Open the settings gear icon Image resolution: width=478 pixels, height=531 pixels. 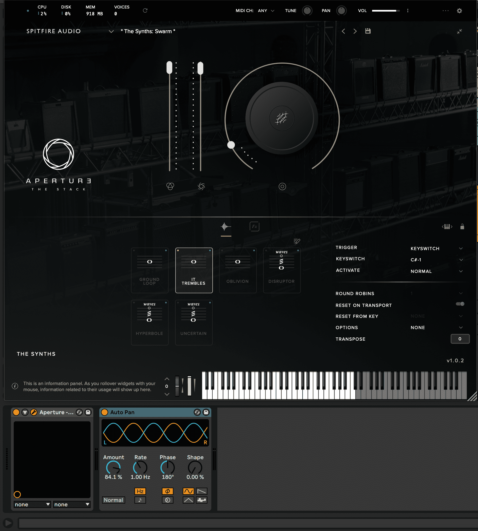point(459,11)
